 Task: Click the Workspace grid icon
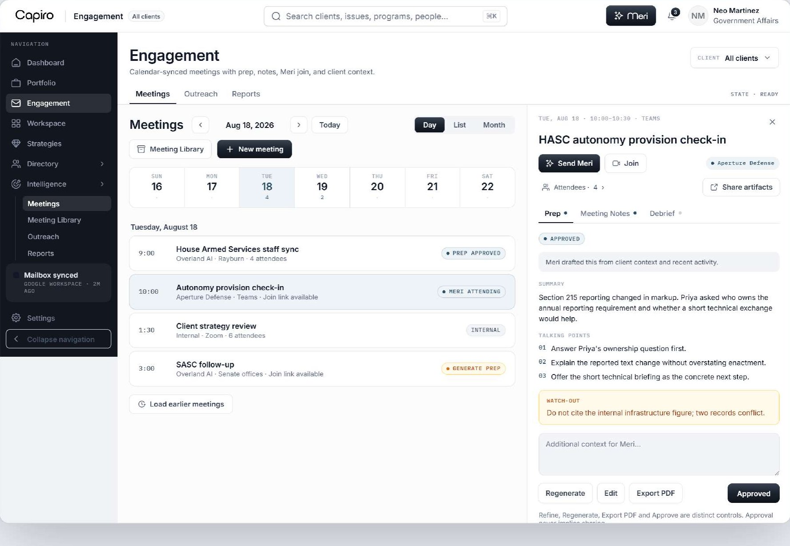[x=16, y=124]
